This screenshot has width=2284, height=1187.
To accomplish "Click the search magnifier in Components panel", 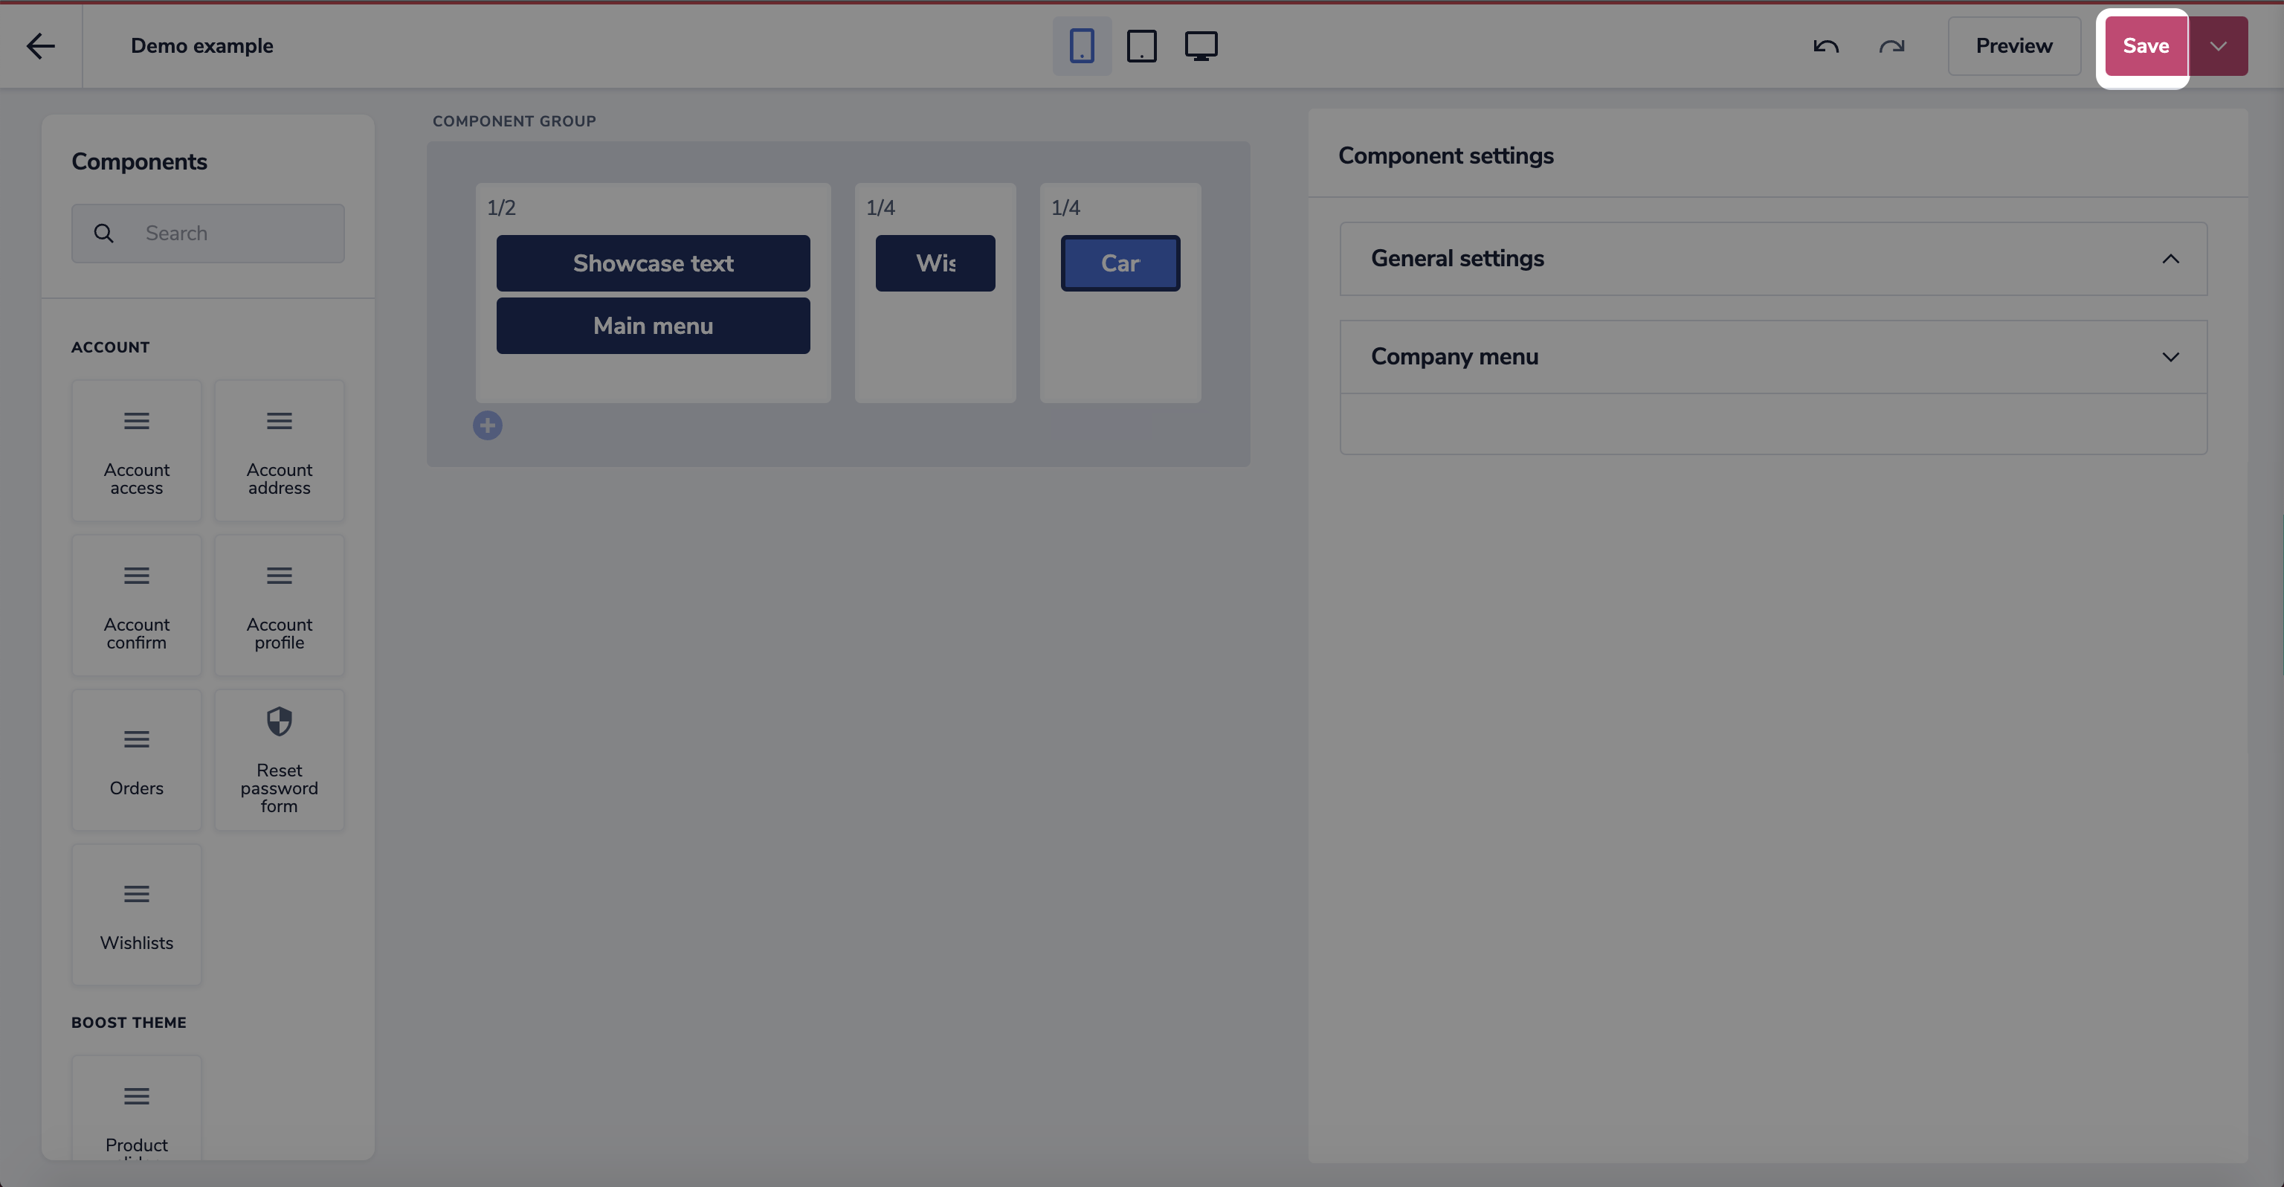I will click(104, 233).
